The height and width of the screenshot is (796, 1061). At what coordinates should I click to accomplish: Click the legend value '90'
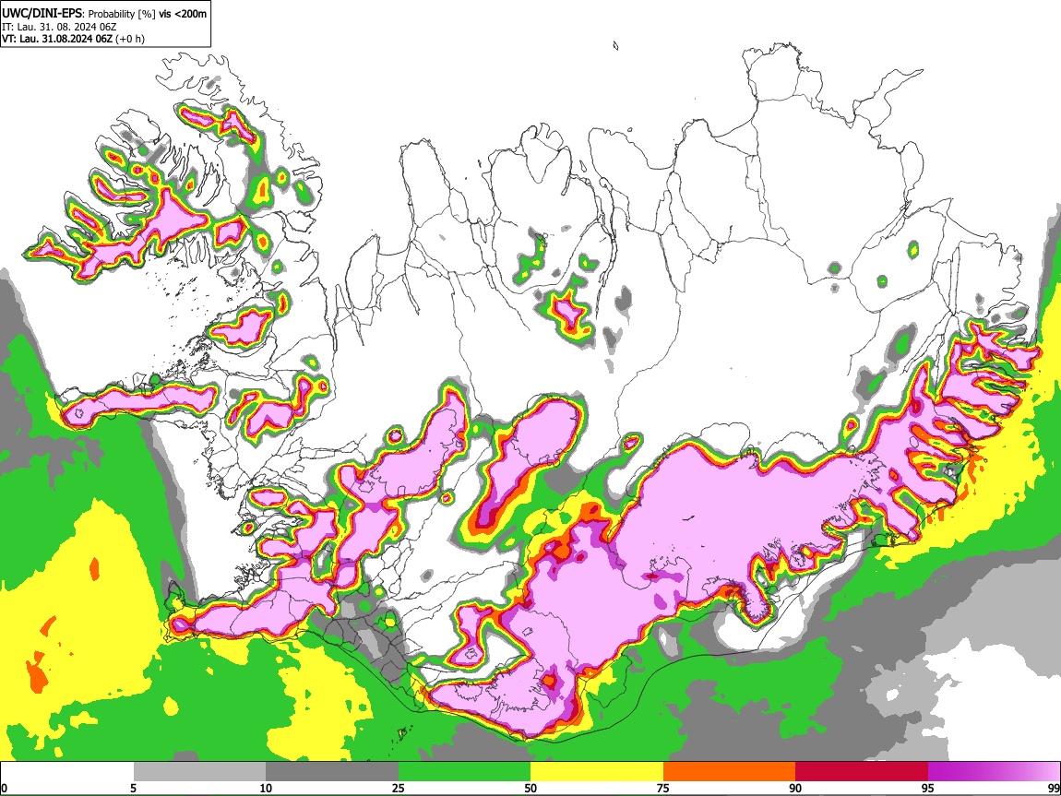(795, 788)
